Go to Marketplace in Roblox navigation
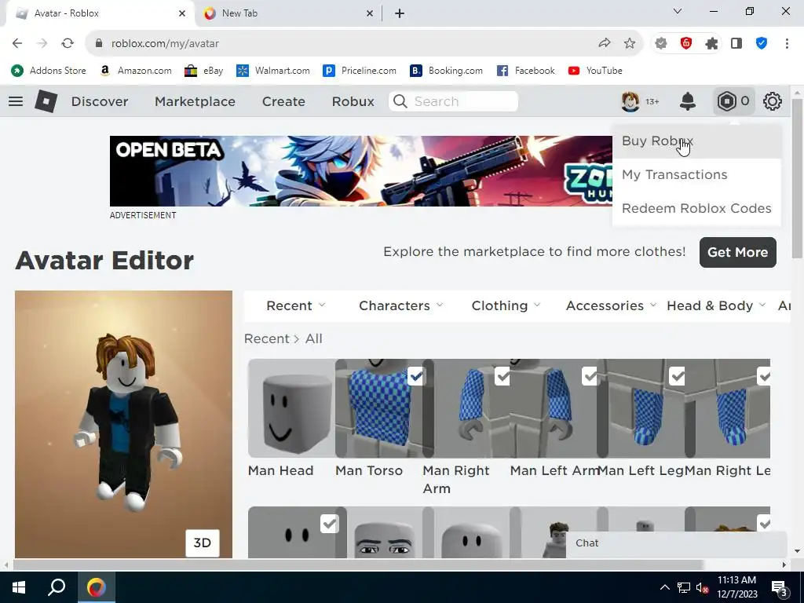Screen dimensions: 804x603 point(195,101)
